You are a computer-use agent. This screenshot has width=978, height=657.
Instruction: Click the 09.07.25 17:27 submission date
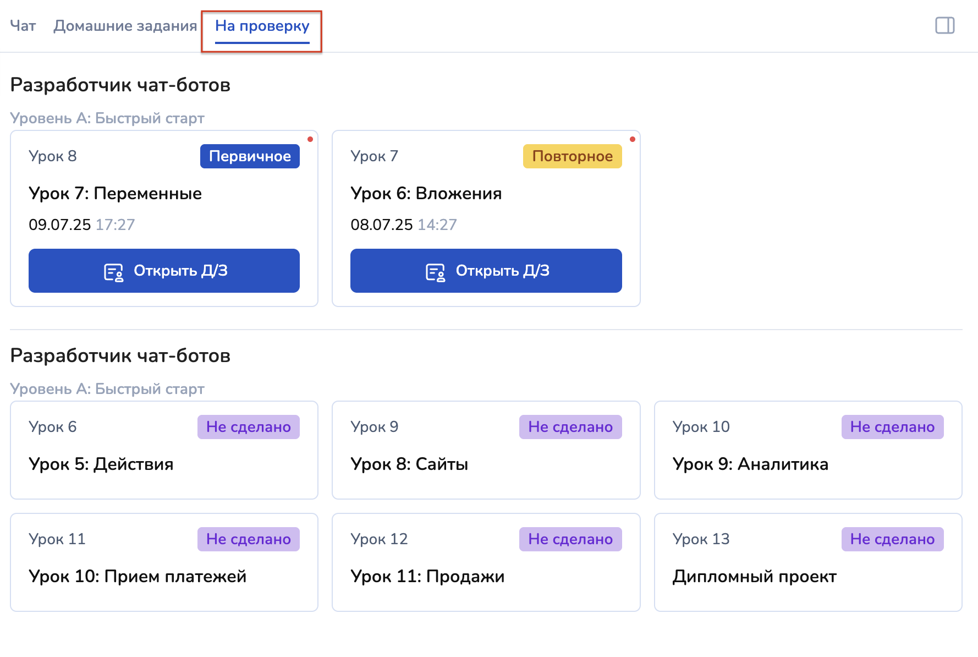click(81, 225)
